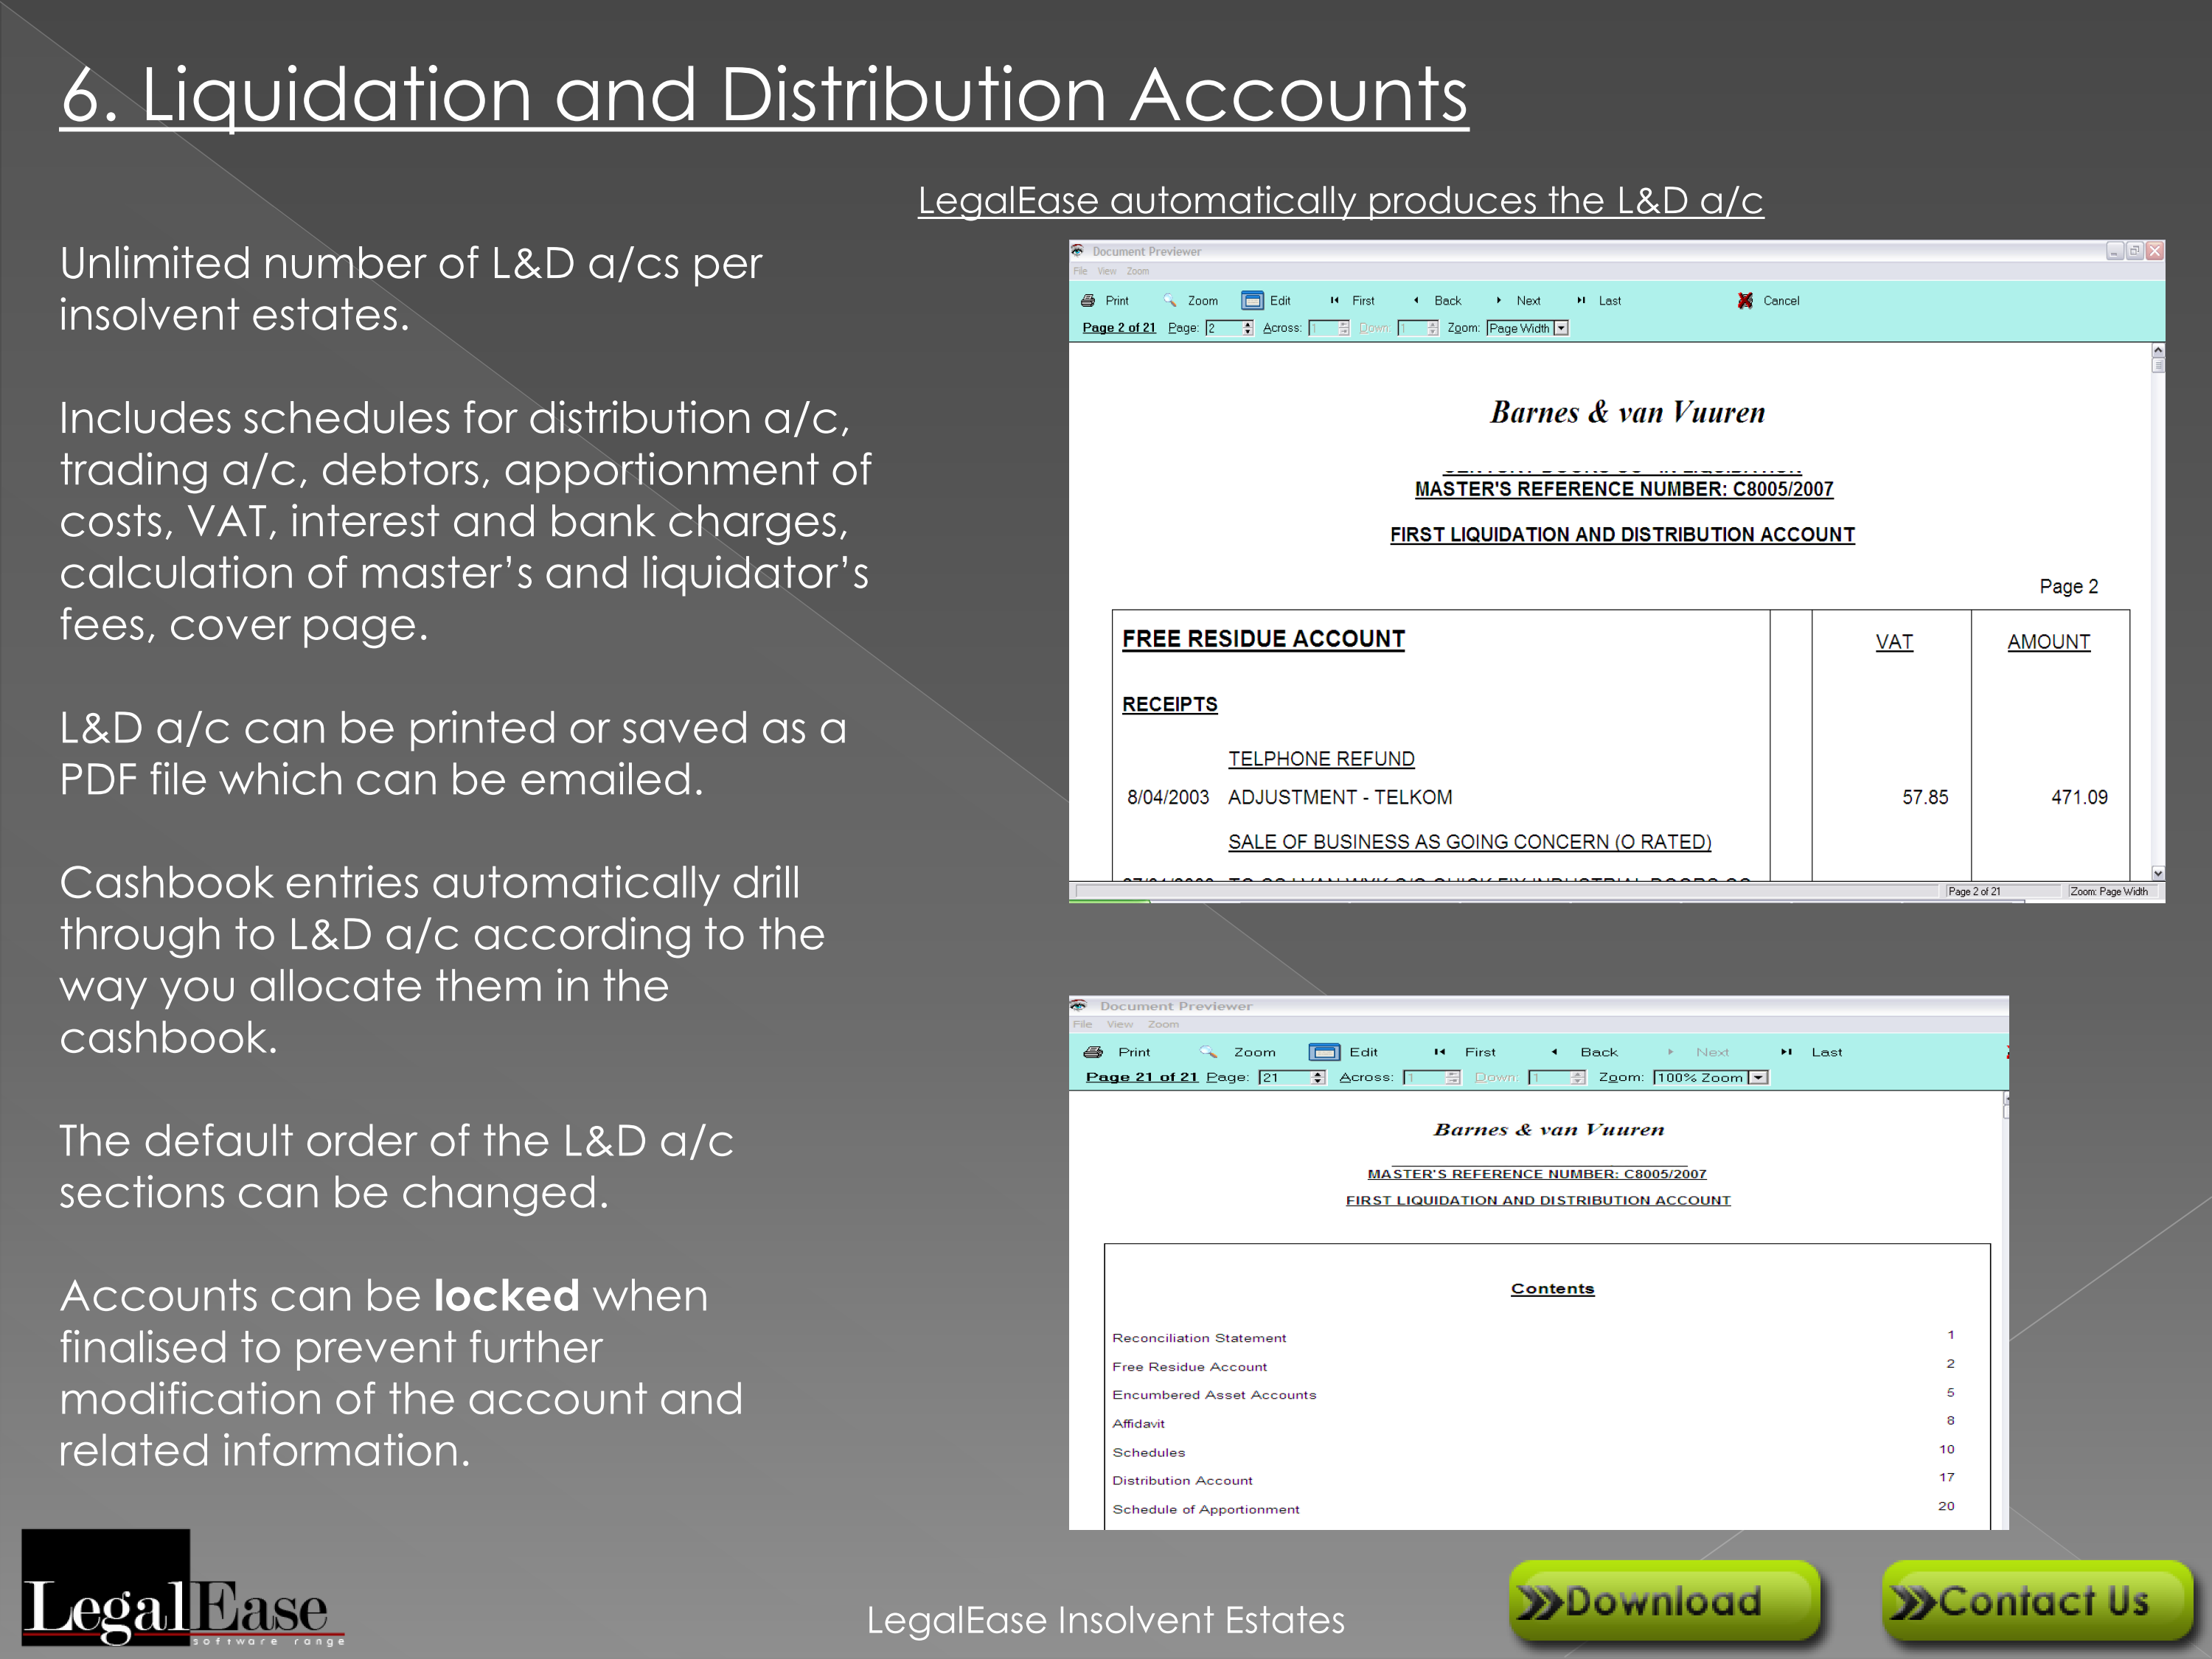Open the View menu in the upper previewer
The width and height of the screenshot is (2212, 1659).
pyautogui.click(x=1107, y=271)
